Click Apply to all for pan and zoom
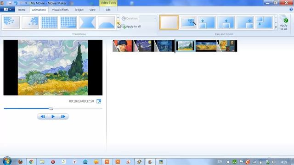 pyautogui.click(x=284, y=22)
